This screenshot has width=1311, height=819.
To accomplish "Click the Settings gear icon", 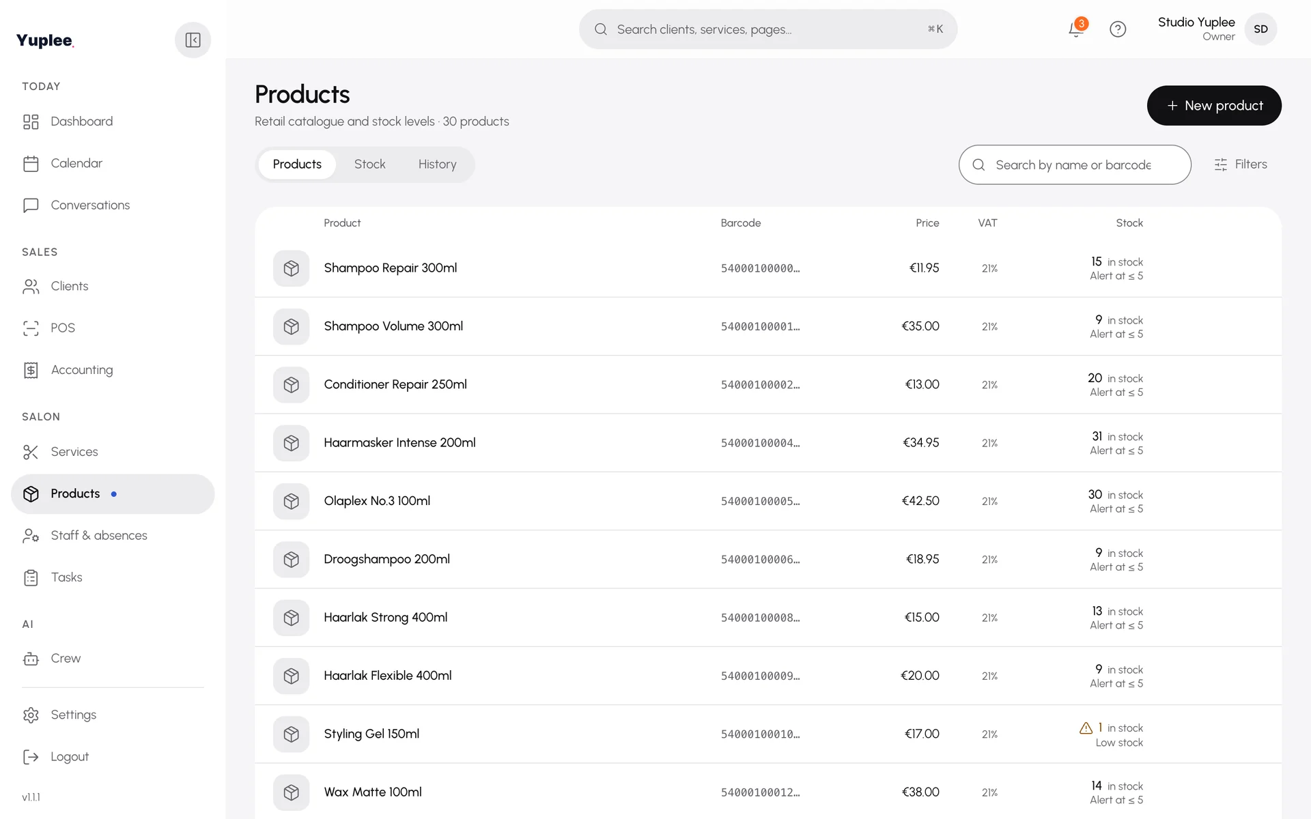I will (x=31, y=715).
